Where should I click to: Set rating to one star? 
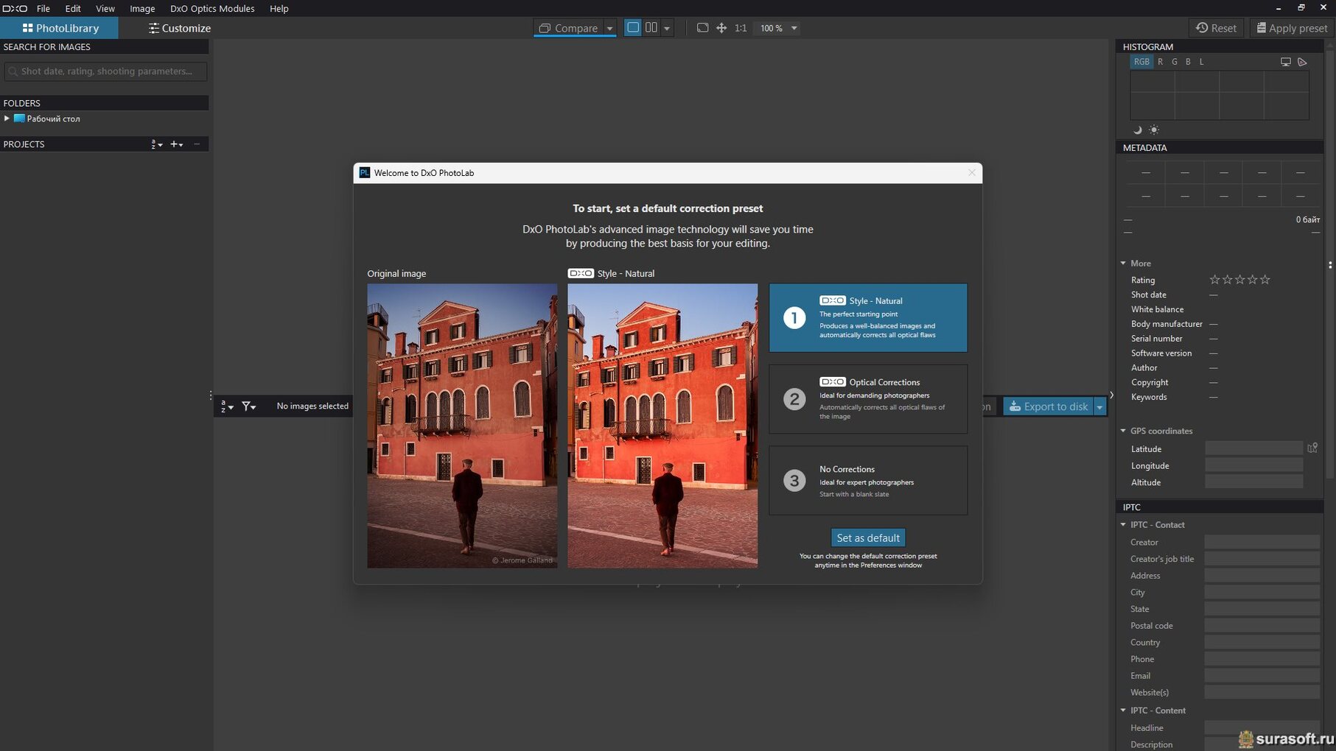[1214, 280]
